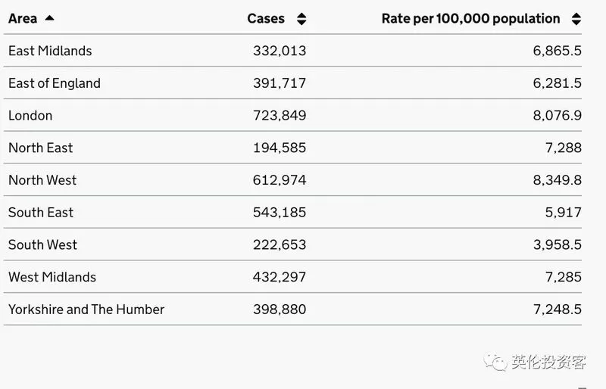The height and width of the screenshot is (389, 606).
Task: Click the WeChat logo watermark
Action: (495, 362)
